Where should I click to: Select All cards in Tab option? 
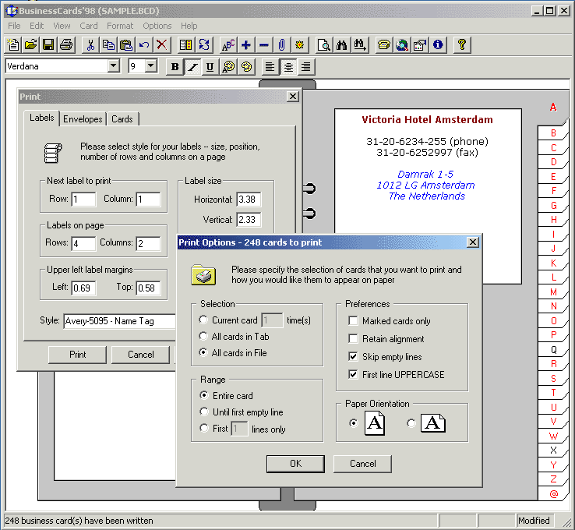[203, 336]
